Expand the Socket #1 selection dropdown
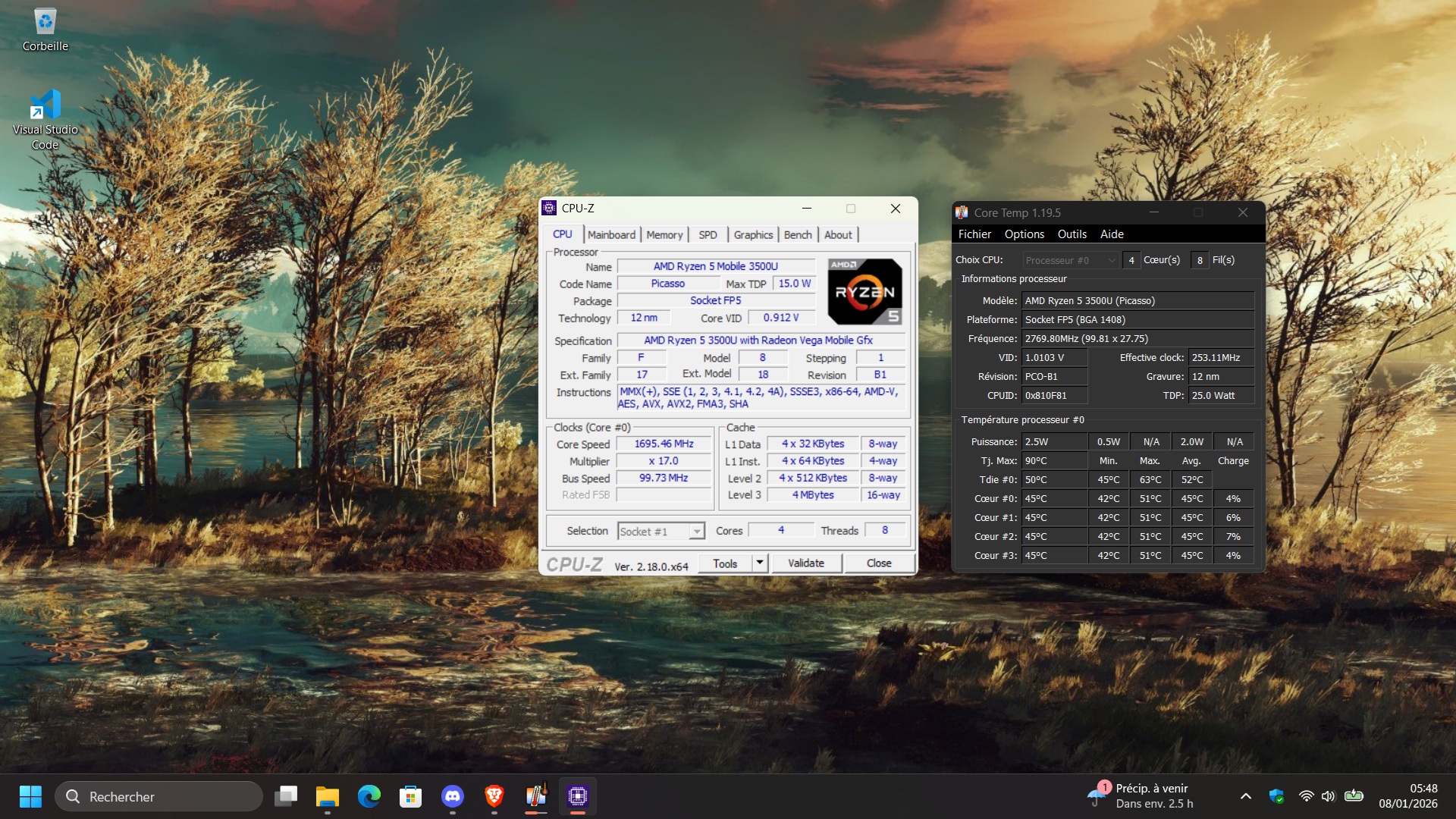 point(696,532)
